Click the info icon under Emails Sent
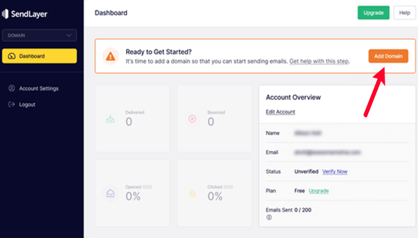418x238 pixels. pos(268,217)
